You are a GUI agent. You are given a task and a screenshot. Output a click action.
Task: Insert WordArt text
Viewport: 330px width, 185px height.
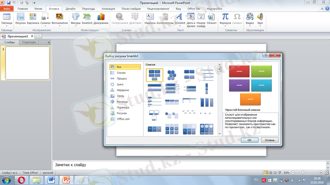(180, 18)
